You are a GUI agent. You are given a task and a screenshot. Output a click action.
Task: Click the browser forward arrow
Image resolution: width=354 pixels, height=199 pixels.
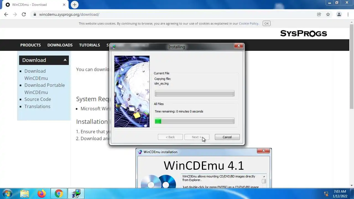(x=15, y=14)
